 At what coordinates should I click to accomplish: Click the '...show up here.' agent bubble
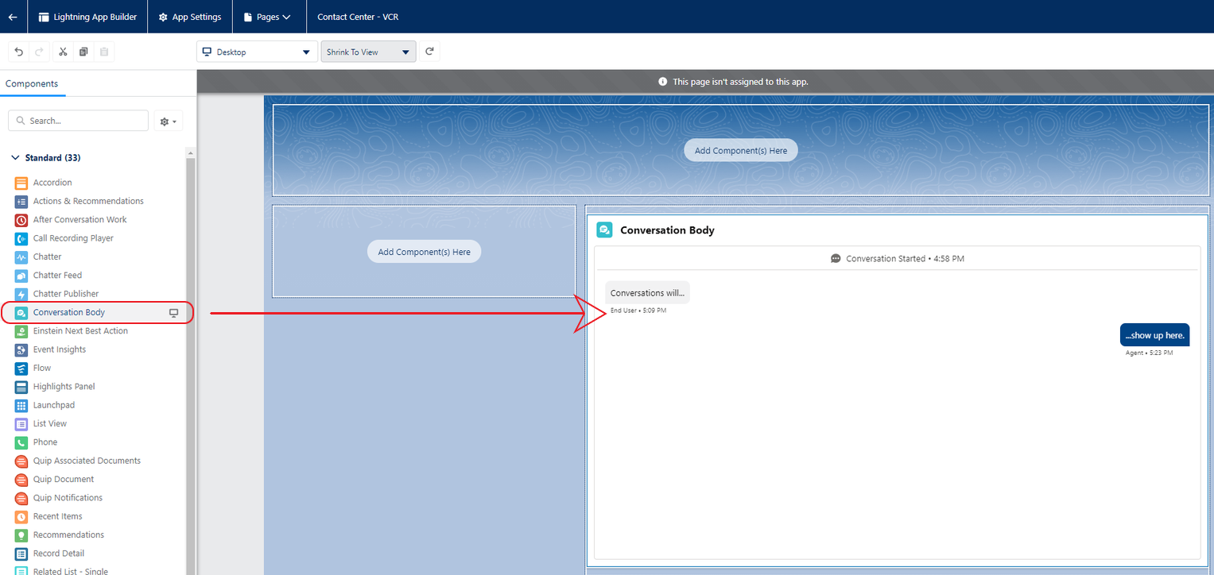tap(1154, 335)
